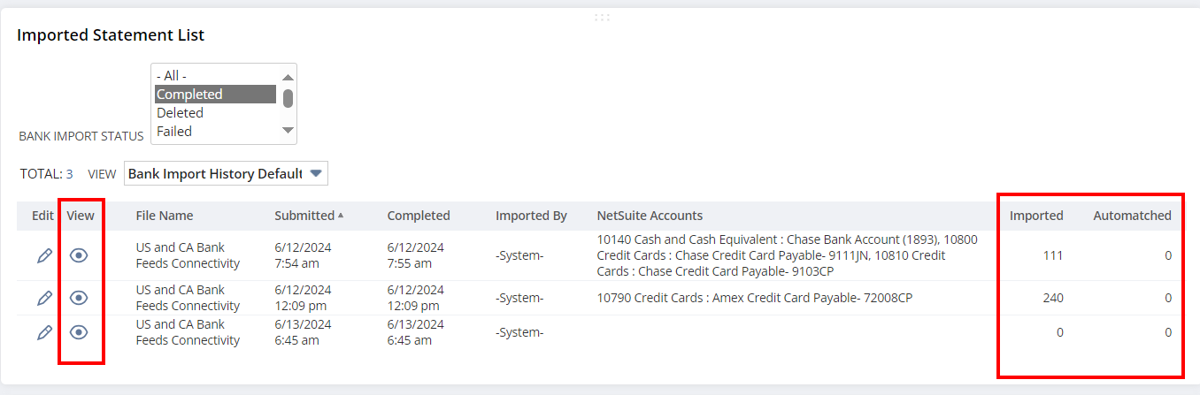Click the edit pencil for the 6/13/2024 import
The width and height of the screenshot is (1200, 395).
point(44,332)
